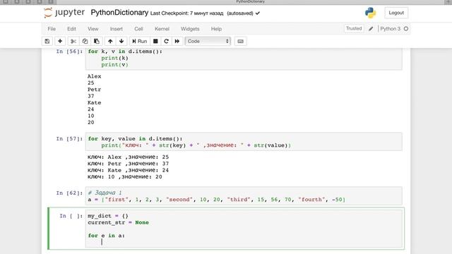Select the In [62] cell with list a
Image resolution: width=452 pixels, height=254 pixels.
[x=244, y=196]
